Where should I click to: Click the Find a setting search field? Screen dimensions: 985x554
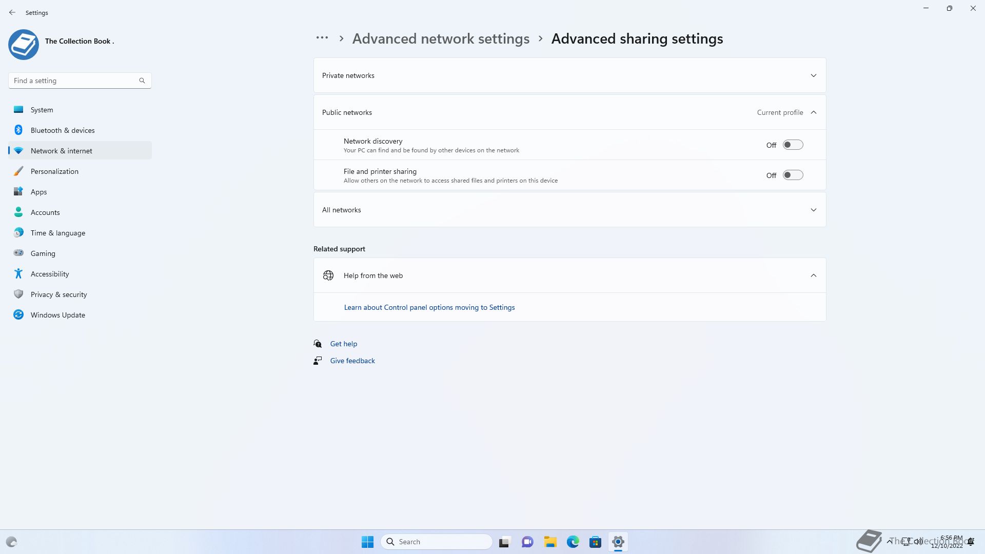pos(80,81)
